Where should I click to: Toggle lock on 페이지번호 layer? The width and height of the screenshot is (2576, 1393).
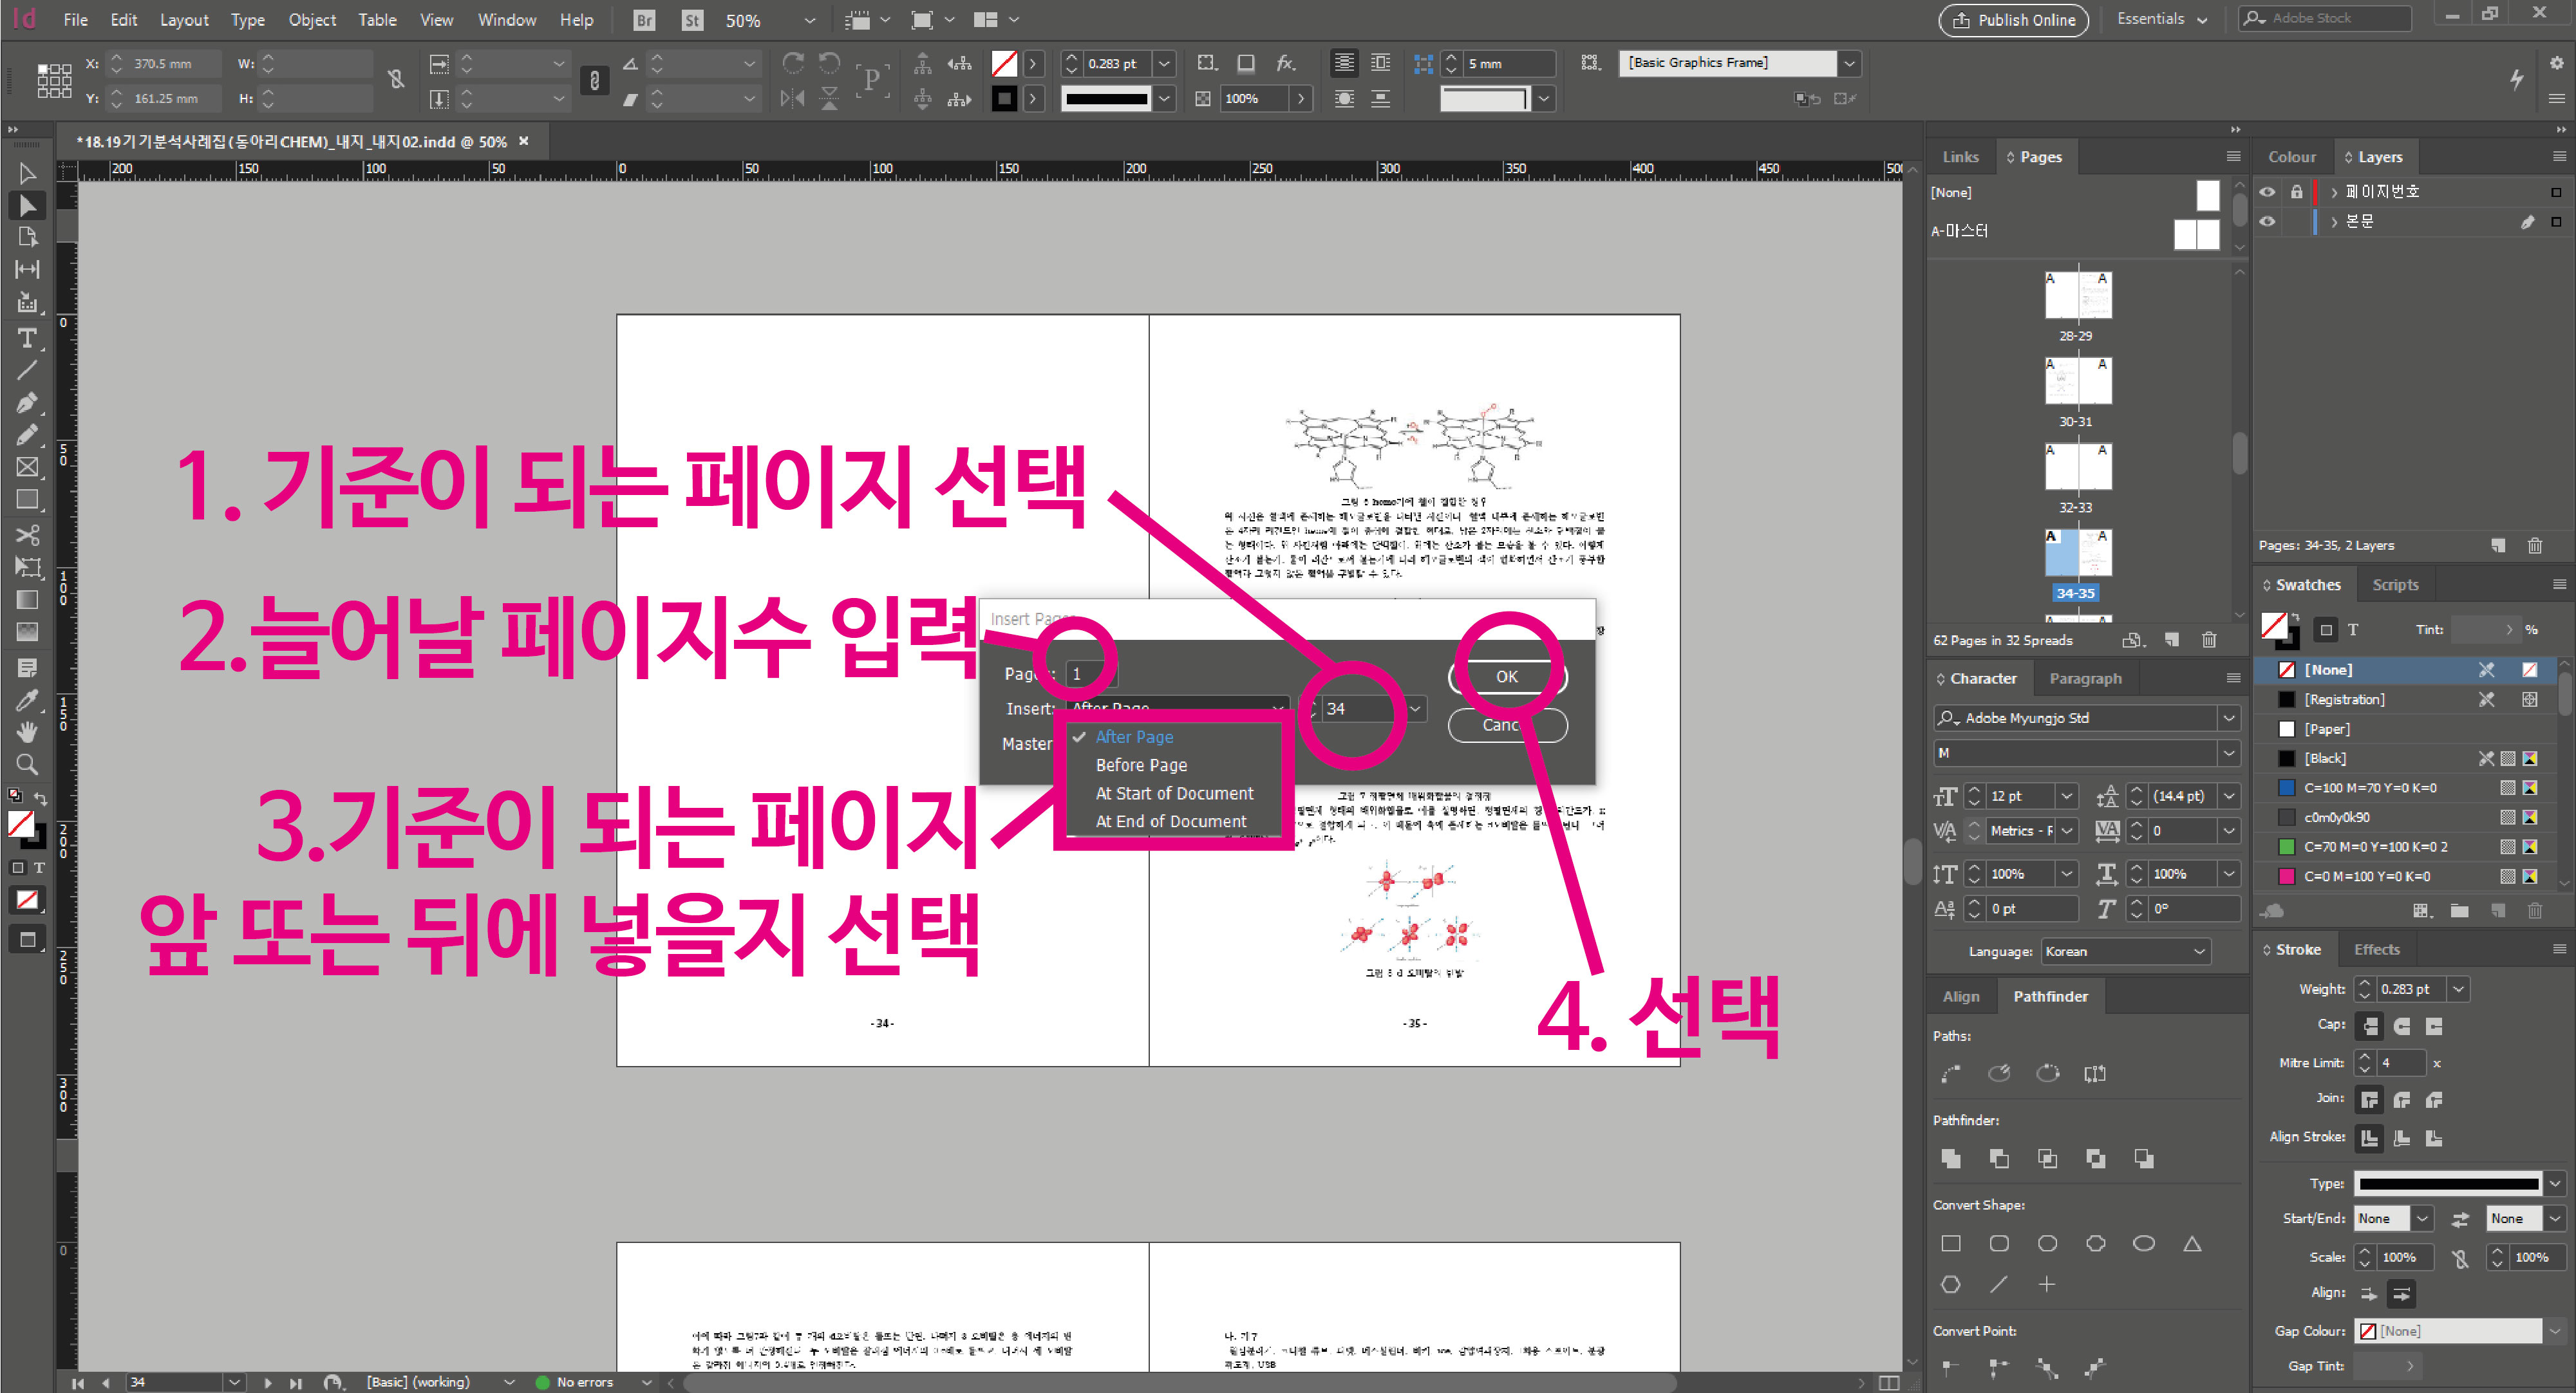pyautogui.click(x=2297, y=191)
